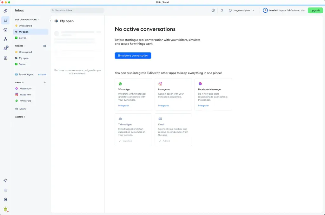The width and height of the screenshot is (325, 215).
Task: Select Unassigned under Live Conversations
Action: (x=31, y=26)
